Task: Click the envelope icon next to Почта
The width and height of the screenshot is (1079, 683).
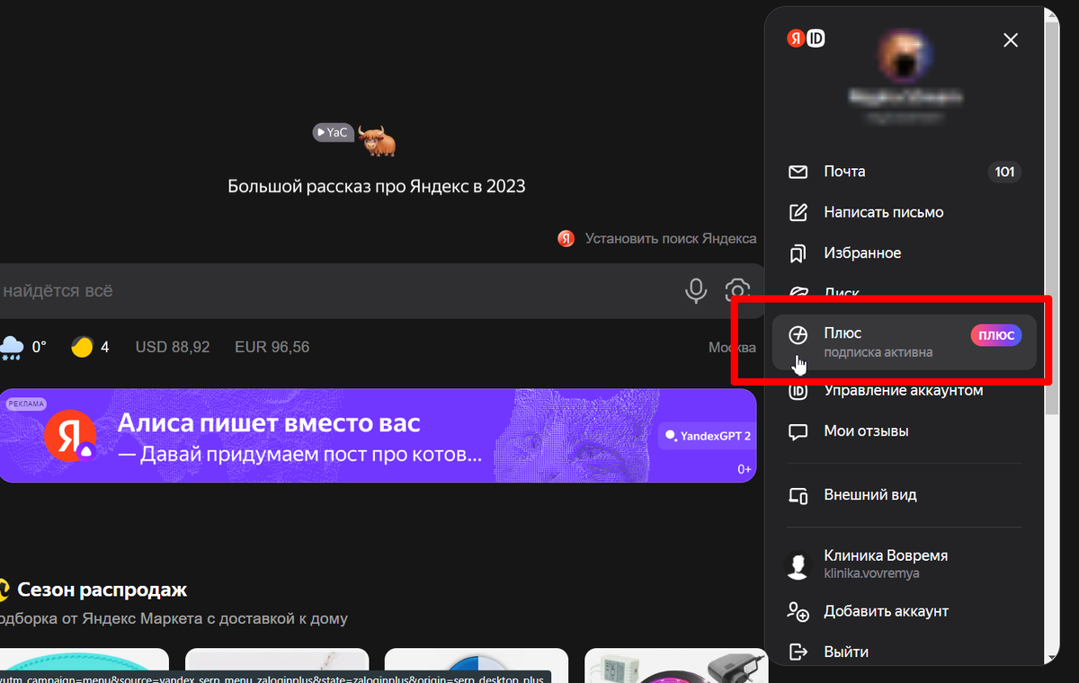Action: tap(798, 172)
